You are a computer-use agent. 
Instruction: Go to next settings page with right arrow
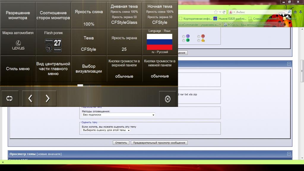pos(47,99)
